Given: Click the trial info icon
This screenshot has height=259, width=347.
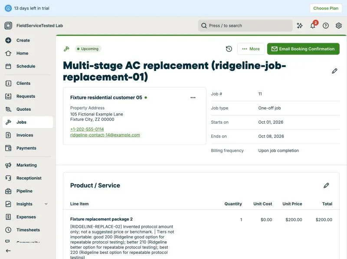Looking at the screenshot, I should coord(8,8).
